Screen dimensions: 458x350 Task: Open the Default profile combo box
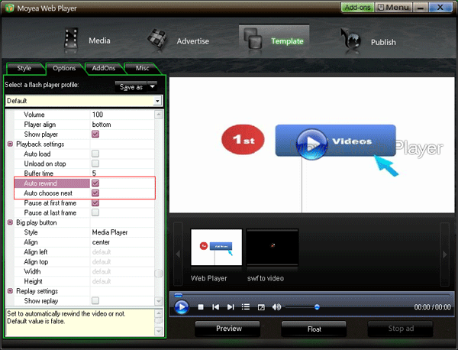coord(84,101)
